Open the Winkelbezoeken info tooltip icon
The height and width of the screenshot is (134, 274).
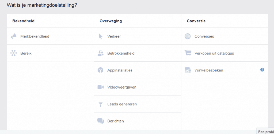click(262, 70)
